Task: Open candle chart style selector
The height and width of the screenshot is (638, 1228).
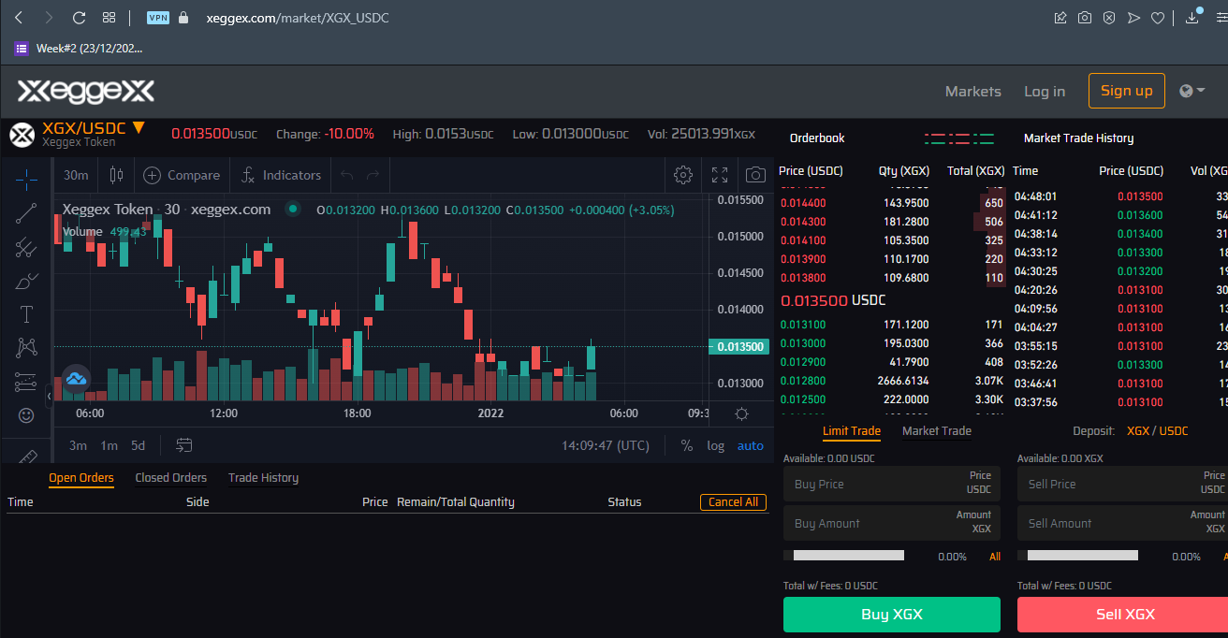Action: pos(117,175)
